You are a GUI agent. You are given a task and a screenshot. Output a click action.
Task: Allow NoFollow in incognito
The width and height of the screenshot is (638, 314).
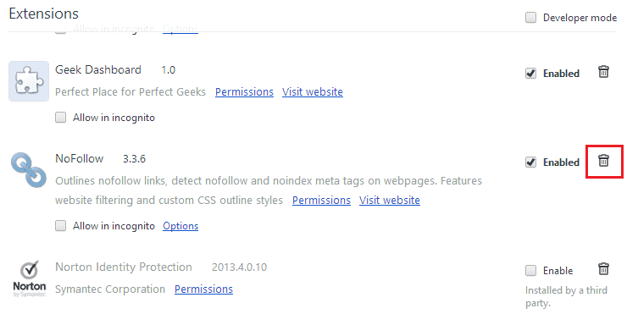pyautogui.click(x=61, y=226)
